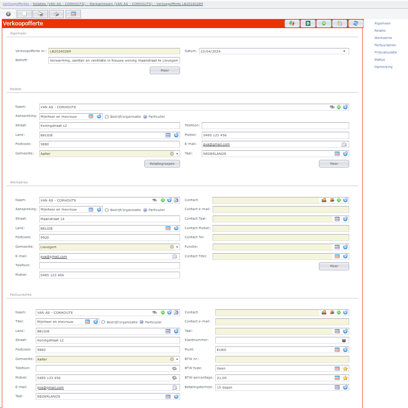Click the blue link icon in Relatie Taal field
The height and width of the screenshot is (408, 408).
point(345,154)
